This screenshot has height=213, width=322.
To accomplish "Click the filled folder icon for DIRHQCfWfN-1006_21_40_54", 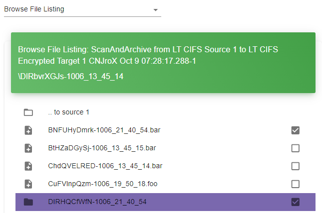I will [x=28, y=202].
